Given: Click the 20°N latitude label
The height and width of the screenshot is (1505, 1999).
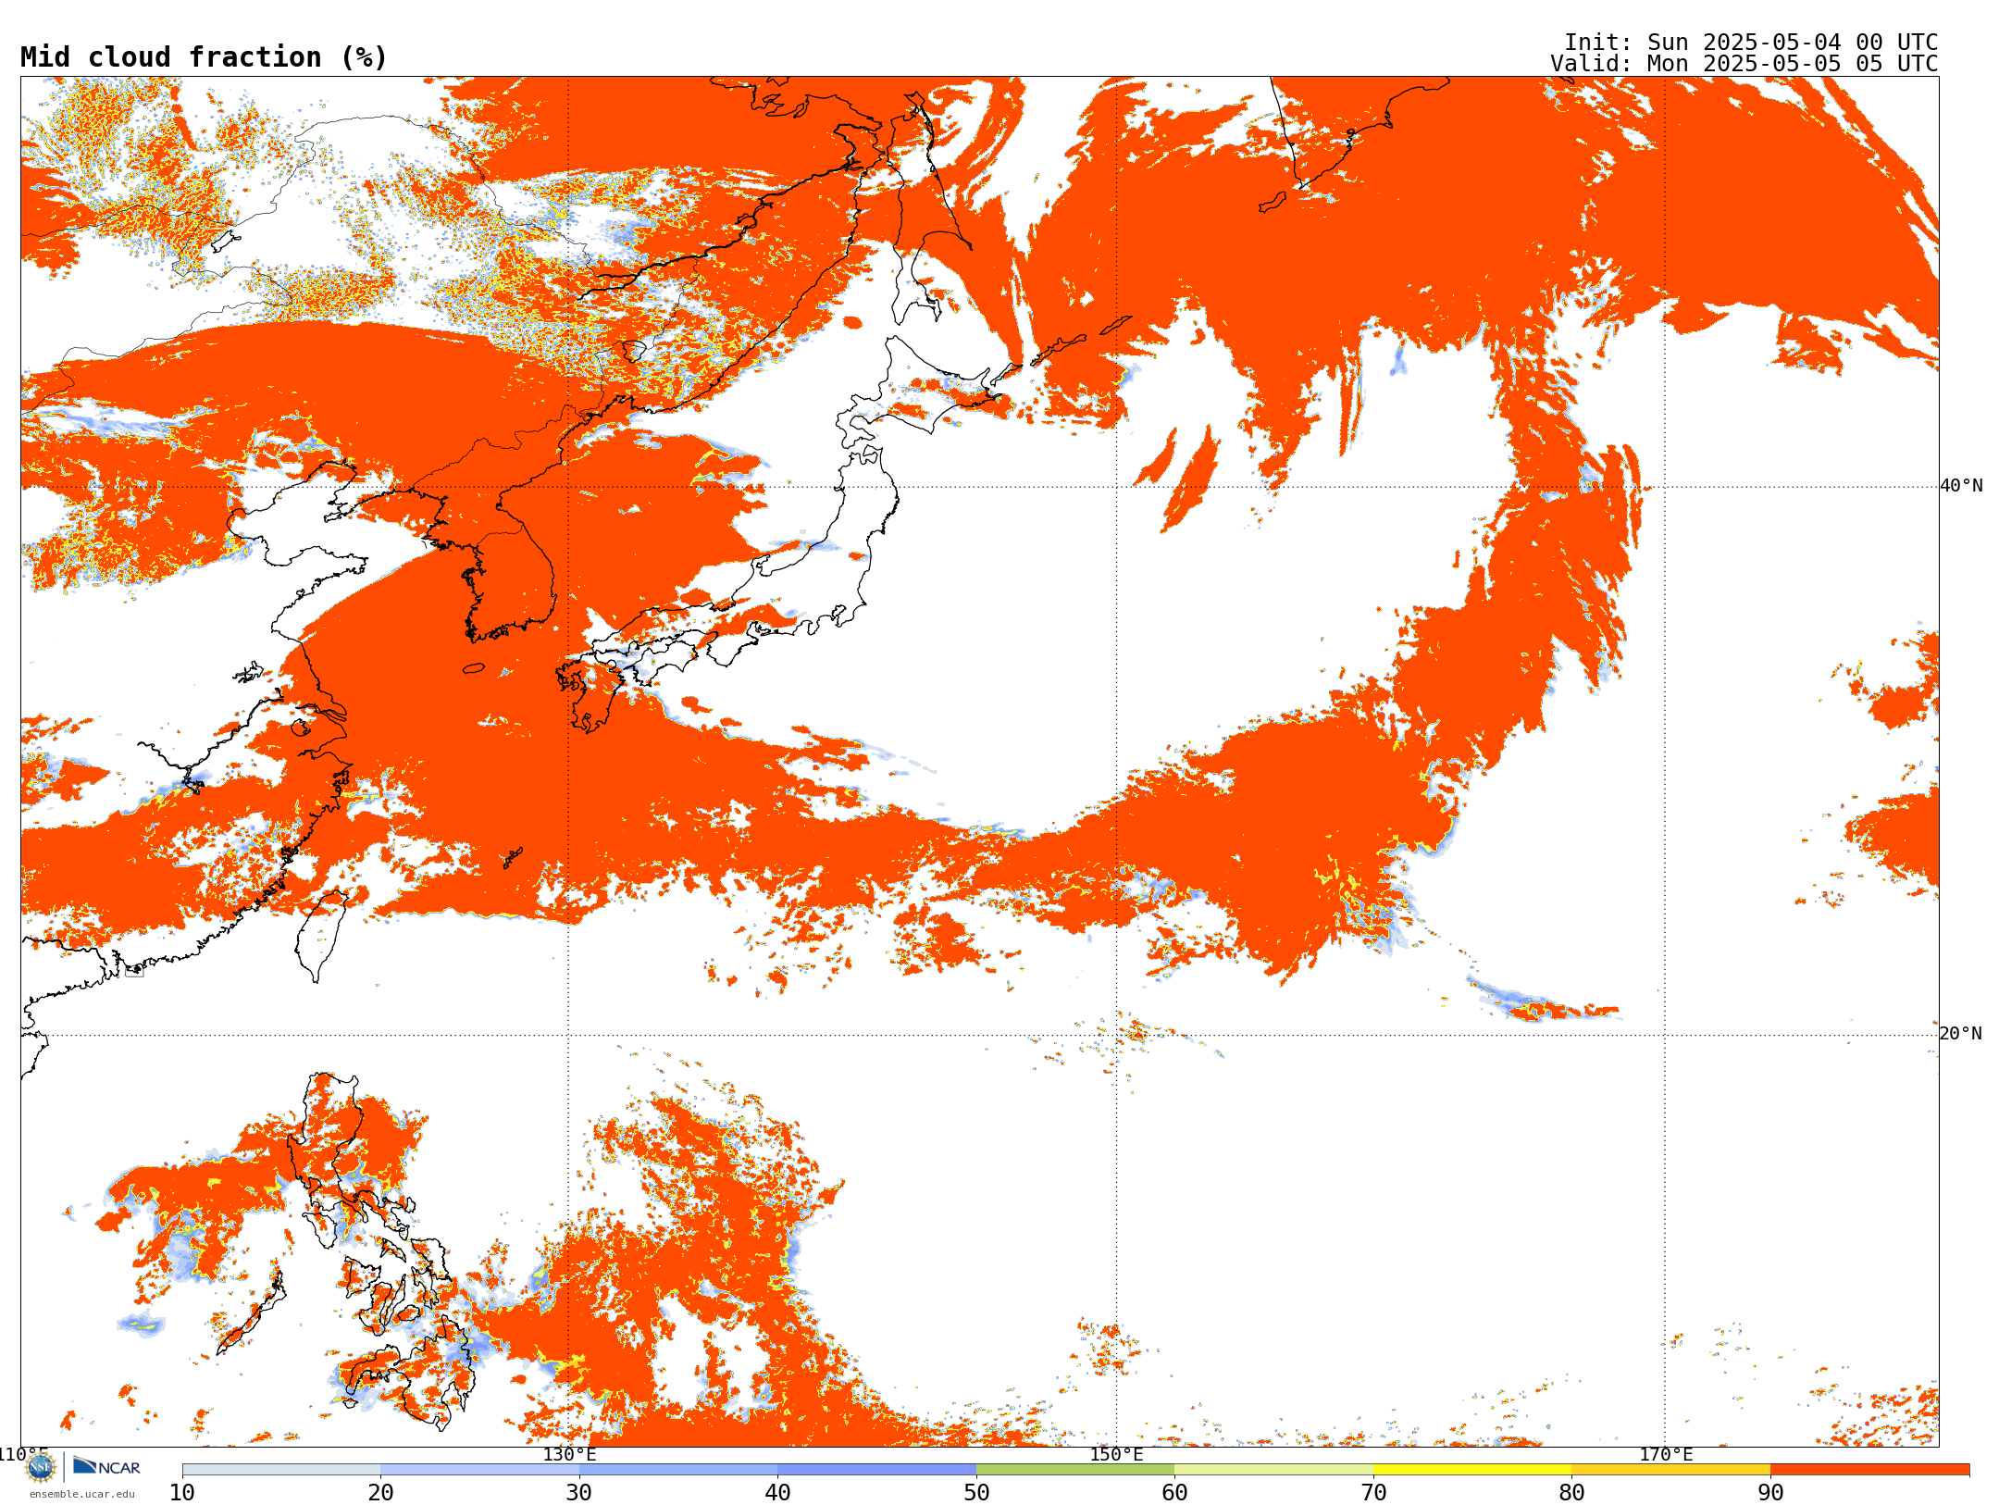Looking at the screenshot, I should [1960, 1034].
